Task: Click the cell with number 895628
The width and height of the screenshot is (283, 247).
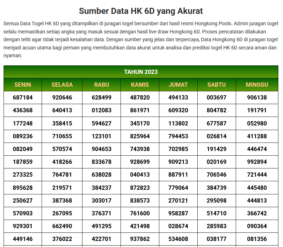Action: point(23,188)
